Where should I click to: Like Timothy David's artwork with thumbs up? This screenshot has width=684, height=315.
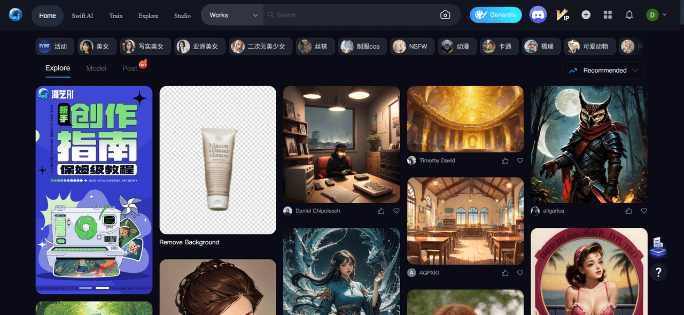505,160
